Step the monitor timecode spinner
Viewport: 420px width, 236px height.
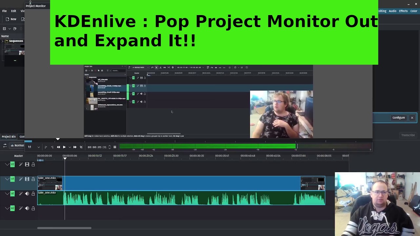pyautogui.click(x=110, y=147)
